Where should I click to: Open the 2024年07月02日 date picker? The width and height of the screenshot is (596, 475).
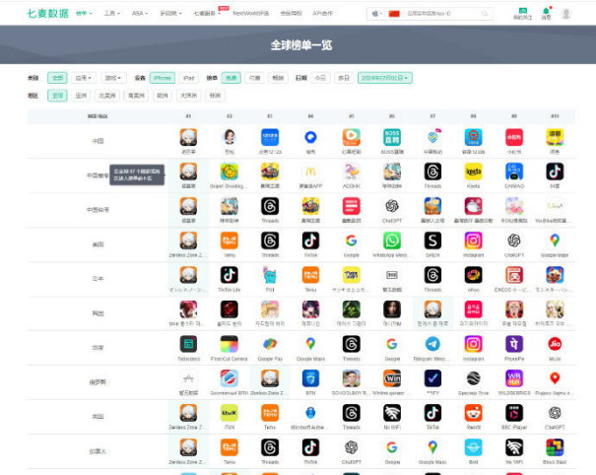point(385,78)
